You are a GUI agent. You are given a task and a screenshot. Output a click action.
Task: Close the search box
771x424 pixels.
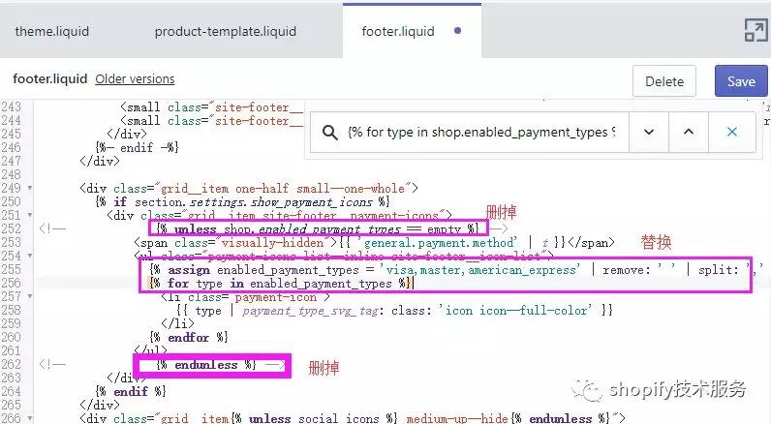click(x=731, y=132)
